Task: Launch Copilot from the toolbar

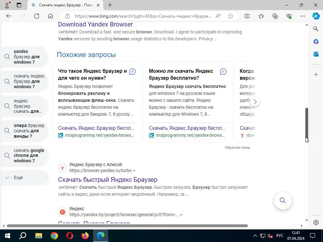Action: (316, 16)
